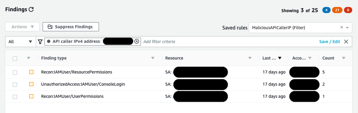Click the API caller IPv4 address filter chip
The height and width of the screenshot is (113, 358).
(93, 41)
